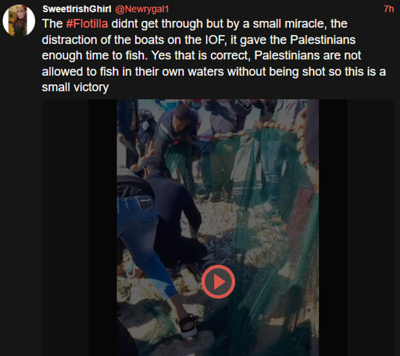
Task: Click the left black letterbox of video
Action: 102,227
